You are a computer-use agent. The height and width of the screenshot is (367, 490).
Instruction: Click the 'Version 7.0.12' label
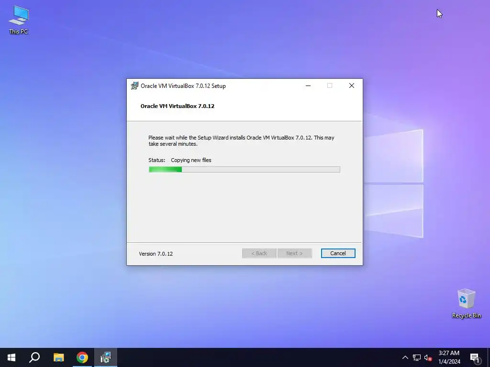point(156,254)
